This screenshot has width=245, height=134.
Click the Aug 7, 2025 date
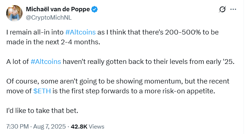[49, 126]
